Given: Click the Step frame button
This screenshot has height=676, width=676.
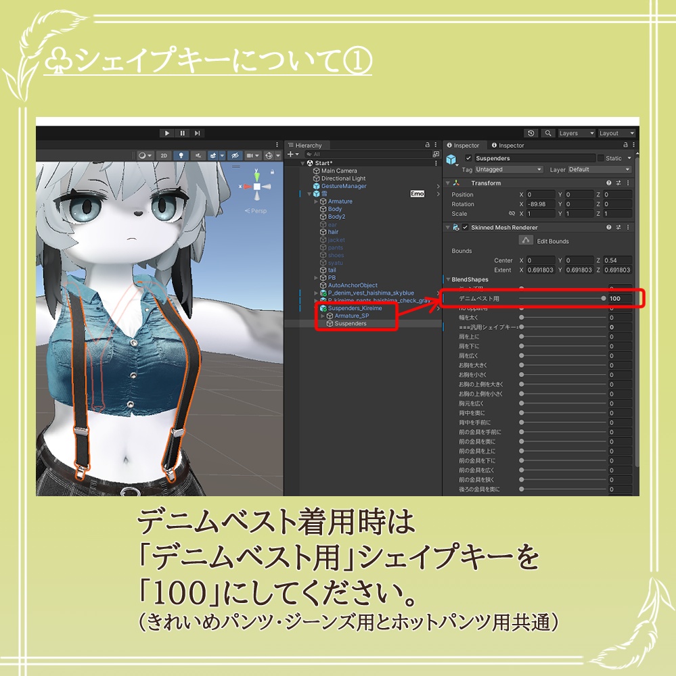Looking at the screenshot, I should click(x=198, y=133).
